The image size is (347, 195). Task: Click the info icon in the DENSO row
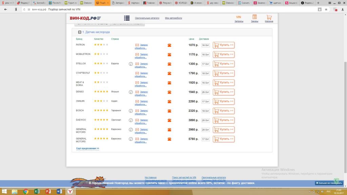point(131,92)
